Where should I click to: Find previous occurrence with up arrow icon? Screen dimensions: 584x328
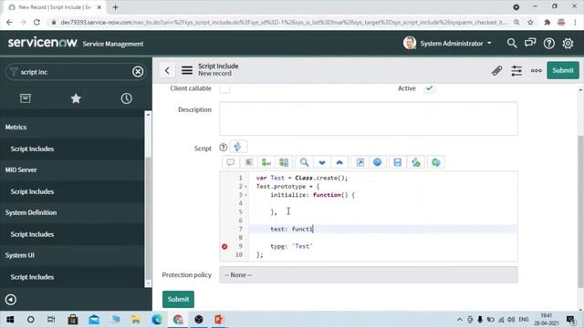[339, 162]
